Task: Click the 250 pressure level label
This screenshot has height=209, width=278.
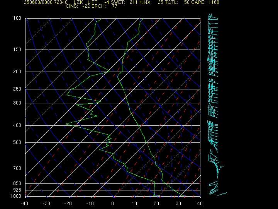Action: click(17, 89)
